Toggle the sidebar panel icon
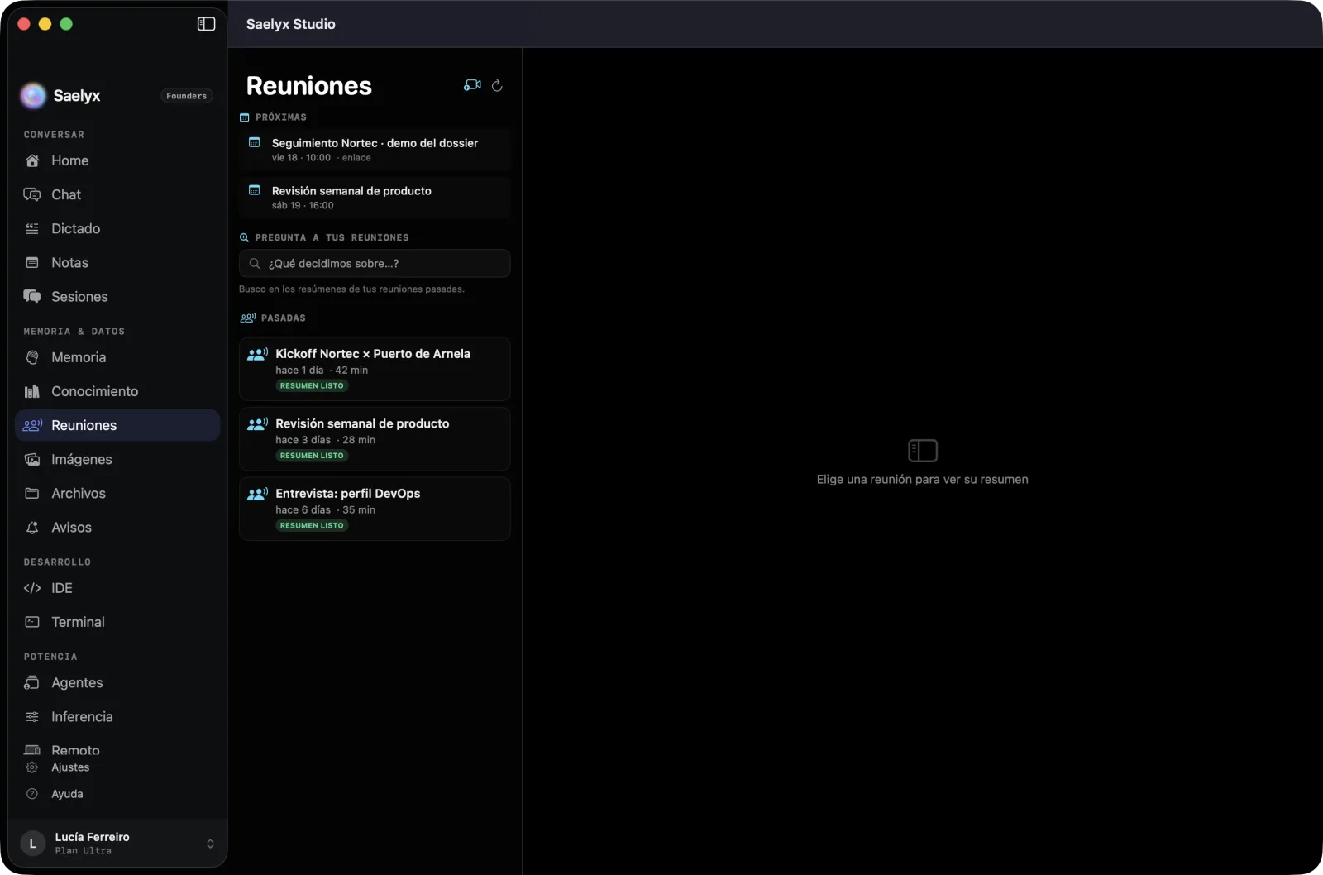 click(x=206, y=24)
